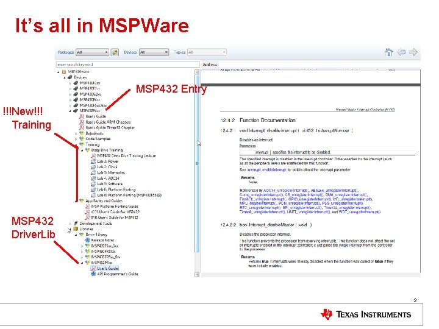Open the Topics dropdown
The height and width of the screenshot is (329, 439).
tap(207, 52)
